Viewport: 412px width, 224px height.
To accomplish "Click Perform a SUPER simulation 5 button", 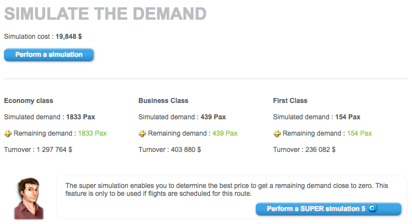I will [x=328, y=209].
